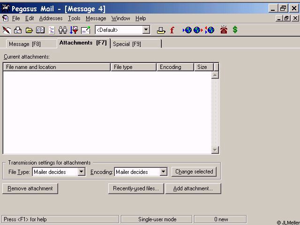The image size is (300, 225).
Task: Select the Attachments [F7] tab
Action: click(83, 43)
